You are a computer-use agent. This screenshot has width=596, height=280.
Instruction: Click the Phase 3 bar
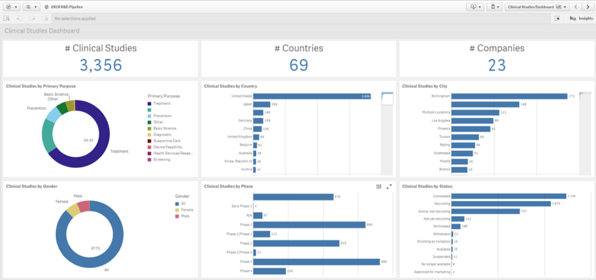pyautogui.click(x=317, y=262)
